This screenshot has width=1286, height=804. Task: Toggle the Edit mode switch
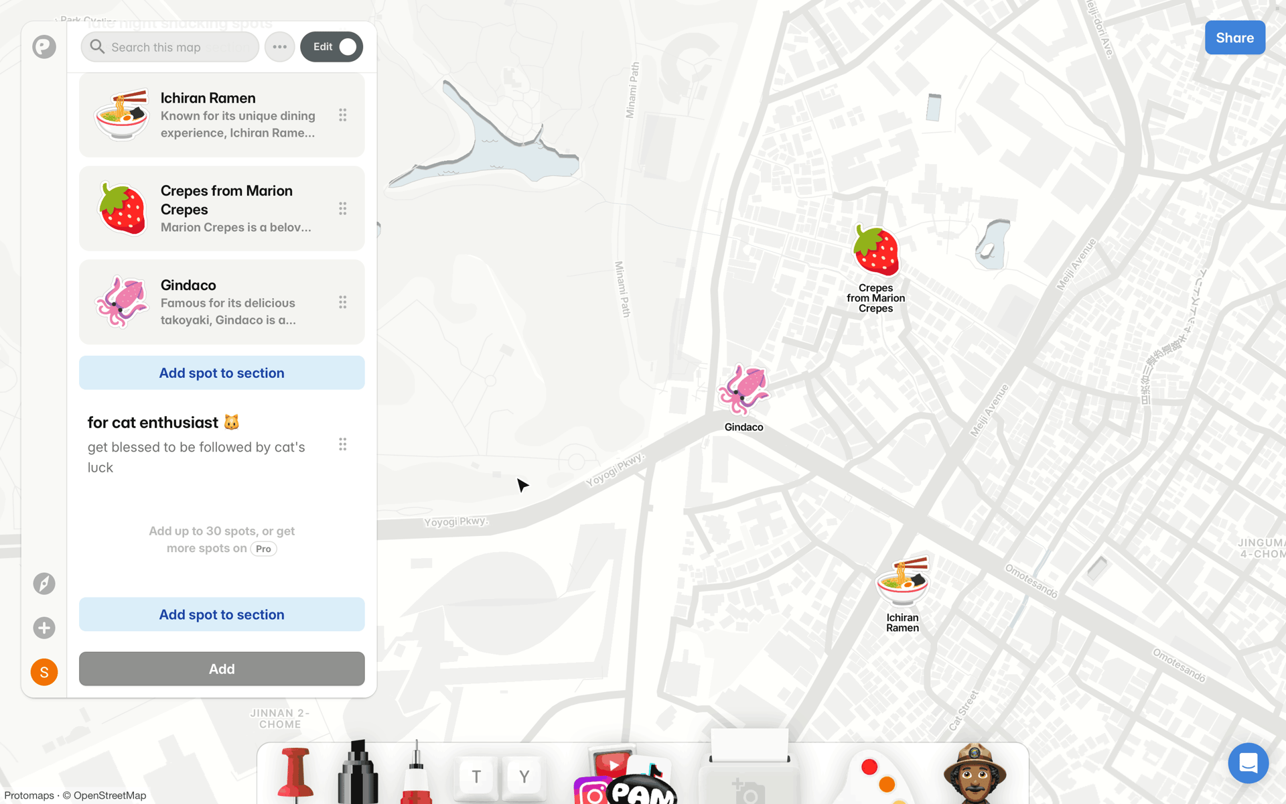coord(332,47)
